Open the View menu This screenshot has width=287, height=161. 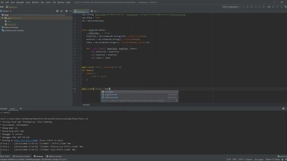tap(13, 2)
